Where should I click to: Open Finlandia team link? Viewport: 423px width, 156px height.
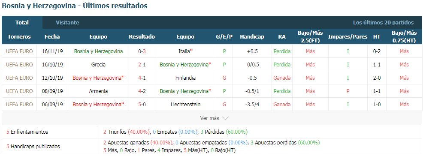(185, 78)
